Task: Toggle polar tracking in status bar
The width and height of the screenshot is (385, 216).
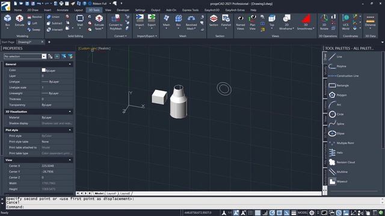Action: (x=272, y=213)
